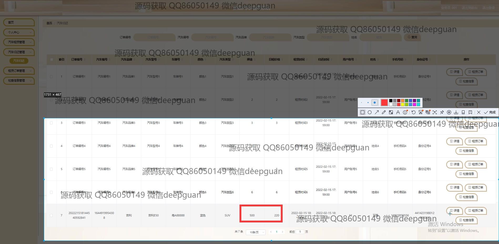The height and width of the screenshot is (244, 499).
Task: Click the 前往 page number input
Action: [x=300, y=232]
